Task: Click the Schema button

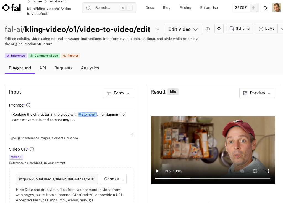Action: coord(239,29)
